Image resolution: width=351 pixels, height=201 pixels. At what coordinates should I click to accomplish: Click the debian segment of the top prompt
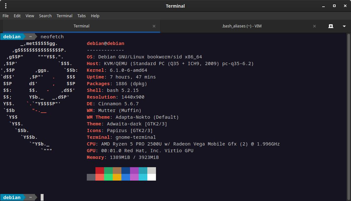coord(12,37)
